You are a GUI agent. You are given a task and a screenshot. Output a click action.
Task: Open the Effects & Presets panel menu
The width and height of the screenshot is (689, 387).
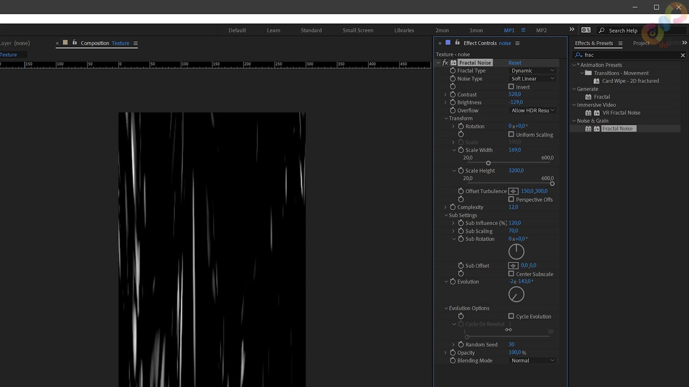620,44
